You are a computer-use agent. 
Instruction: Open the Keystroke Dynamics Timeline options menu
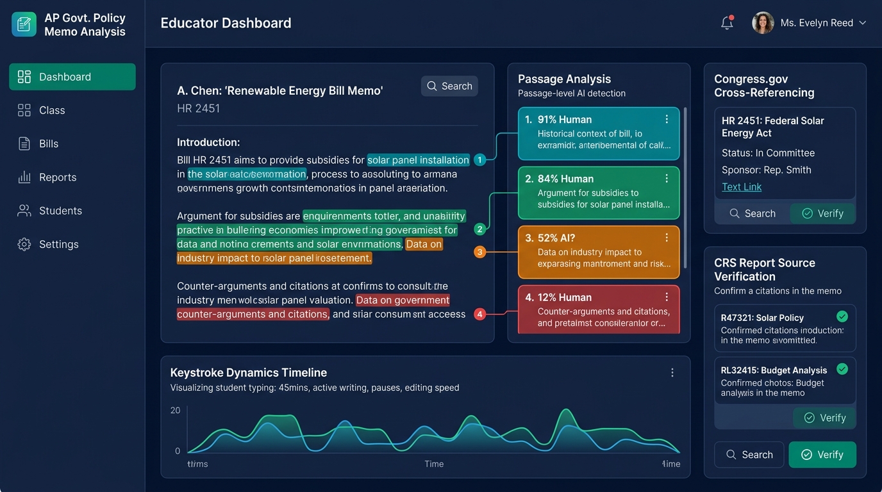pos(672,373)
